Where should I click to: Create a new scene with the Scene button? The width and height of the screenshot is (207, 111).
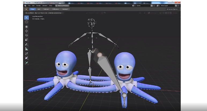(152, 5)
